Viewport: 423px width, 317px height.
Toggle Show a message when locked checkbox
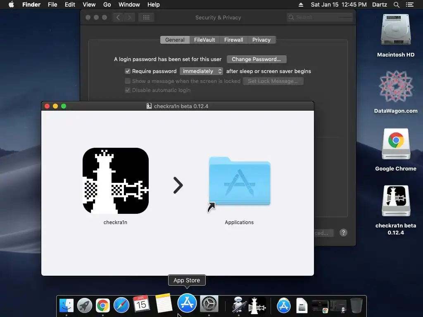(x=128, y=81)
